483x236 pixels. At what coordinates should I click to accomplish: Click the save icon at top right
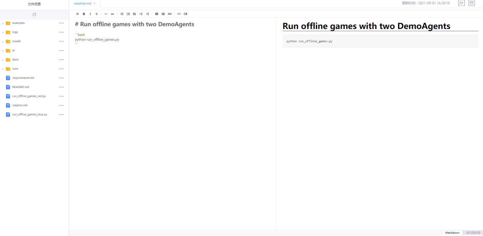click(x=472, y=3)
